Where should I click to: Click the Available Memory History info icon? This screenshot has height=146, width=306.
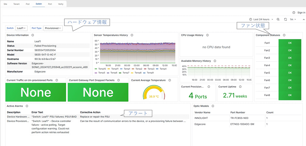click(x=215, y=61)
